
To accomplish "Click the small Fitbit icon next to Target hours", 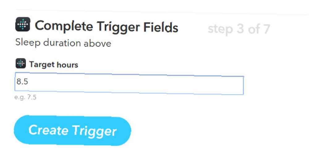I will tap(20, 63).
